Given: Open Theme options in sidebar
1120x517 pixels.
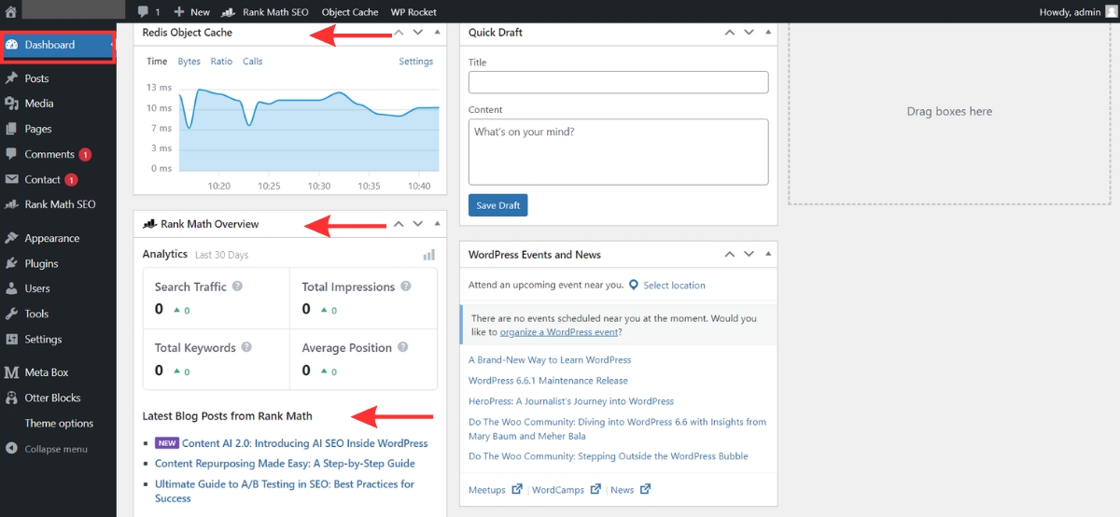Looking at the screenshot, I should (x=59, y=423).
